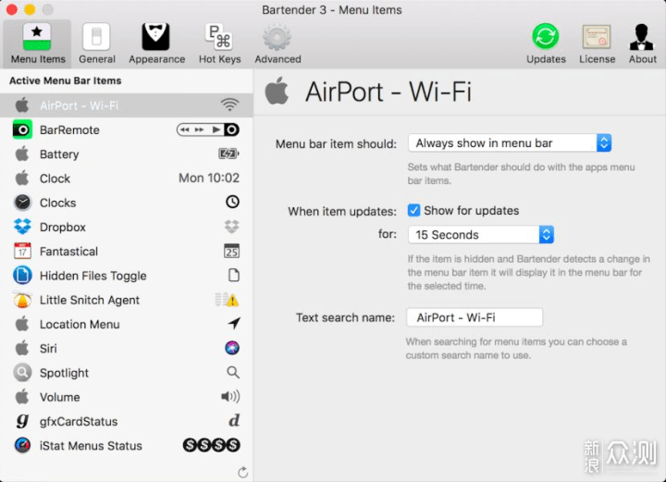Image resolution: width=666 pixels, height=482 pixels.
Task: Click the BarRemote playback controls preview
Action: click(x=208, y=130)
